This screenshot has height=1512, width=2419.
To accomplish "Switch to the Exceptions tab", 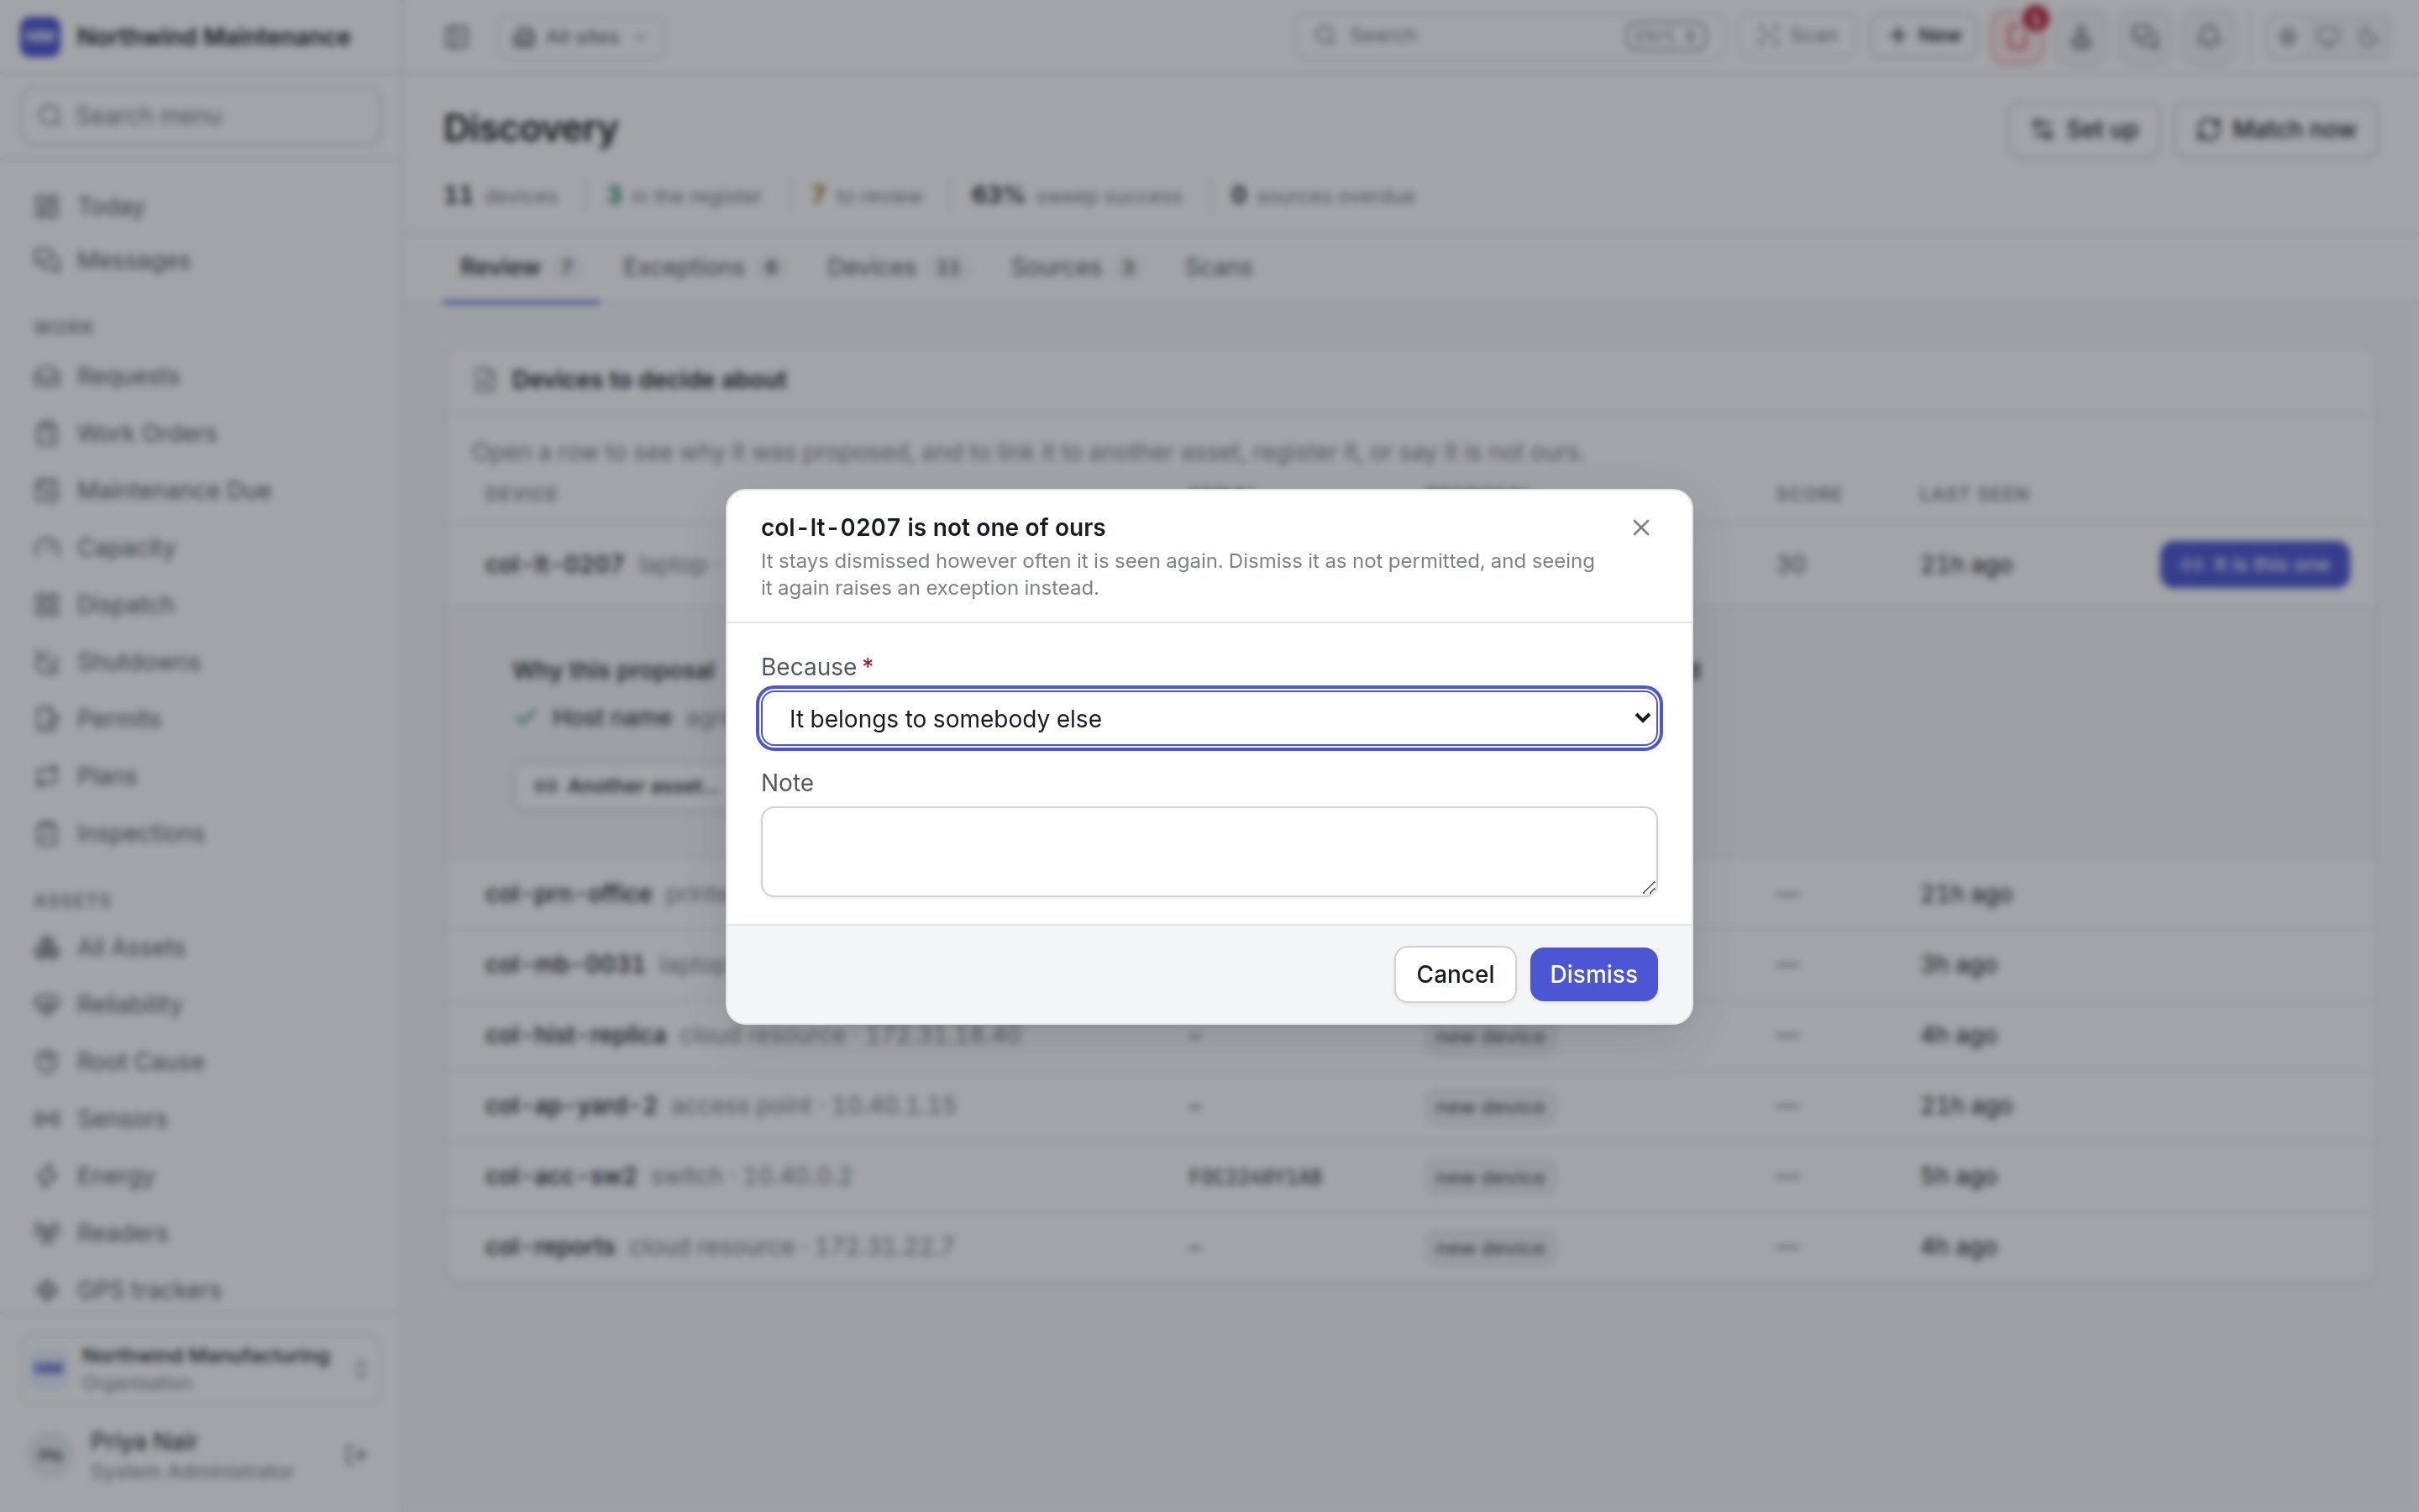I will click(x=700, y=267).
